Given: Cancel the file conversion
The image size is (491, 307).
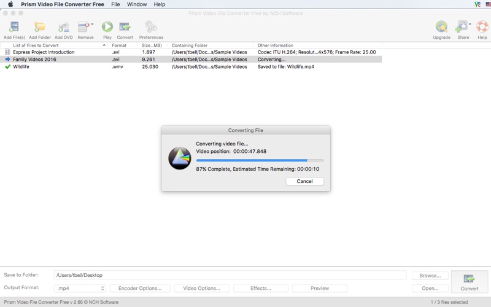Looking at the screenshot, I should [x=304, y=181].
